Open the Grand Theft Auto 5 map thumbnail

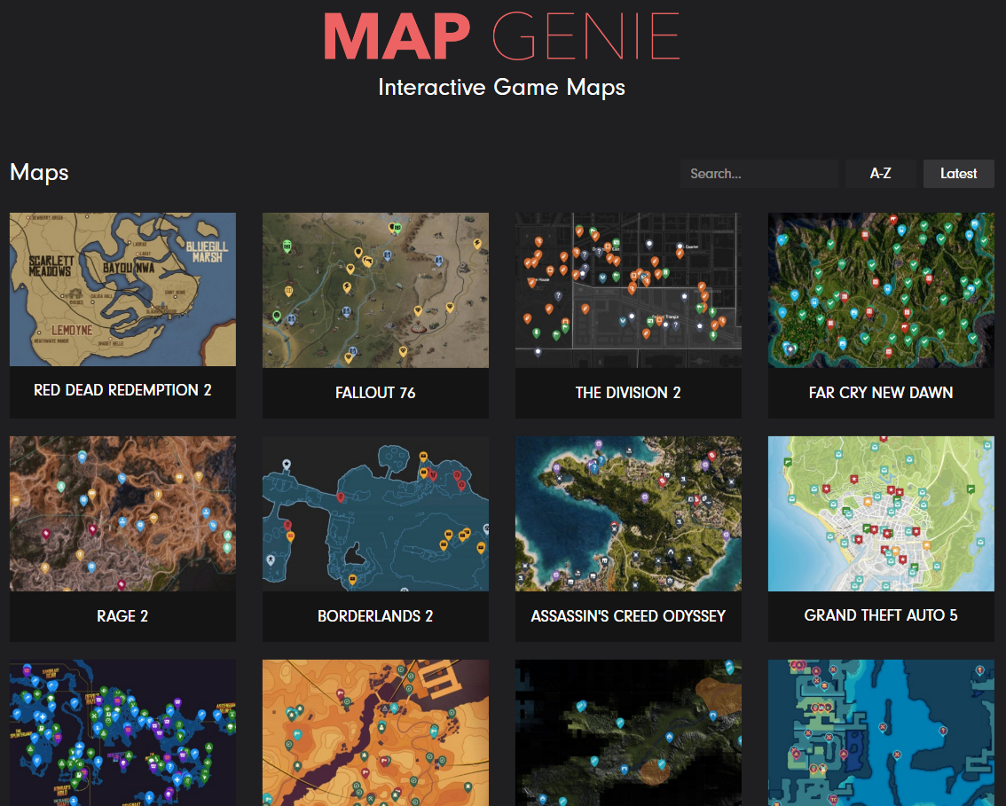coord(881,513)
